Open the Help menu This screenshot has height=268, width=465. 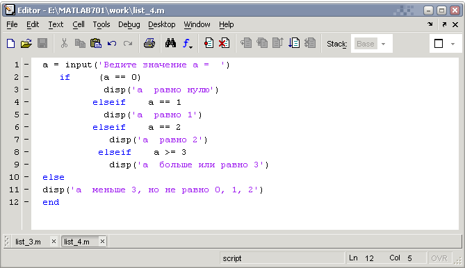pos(227,24)
